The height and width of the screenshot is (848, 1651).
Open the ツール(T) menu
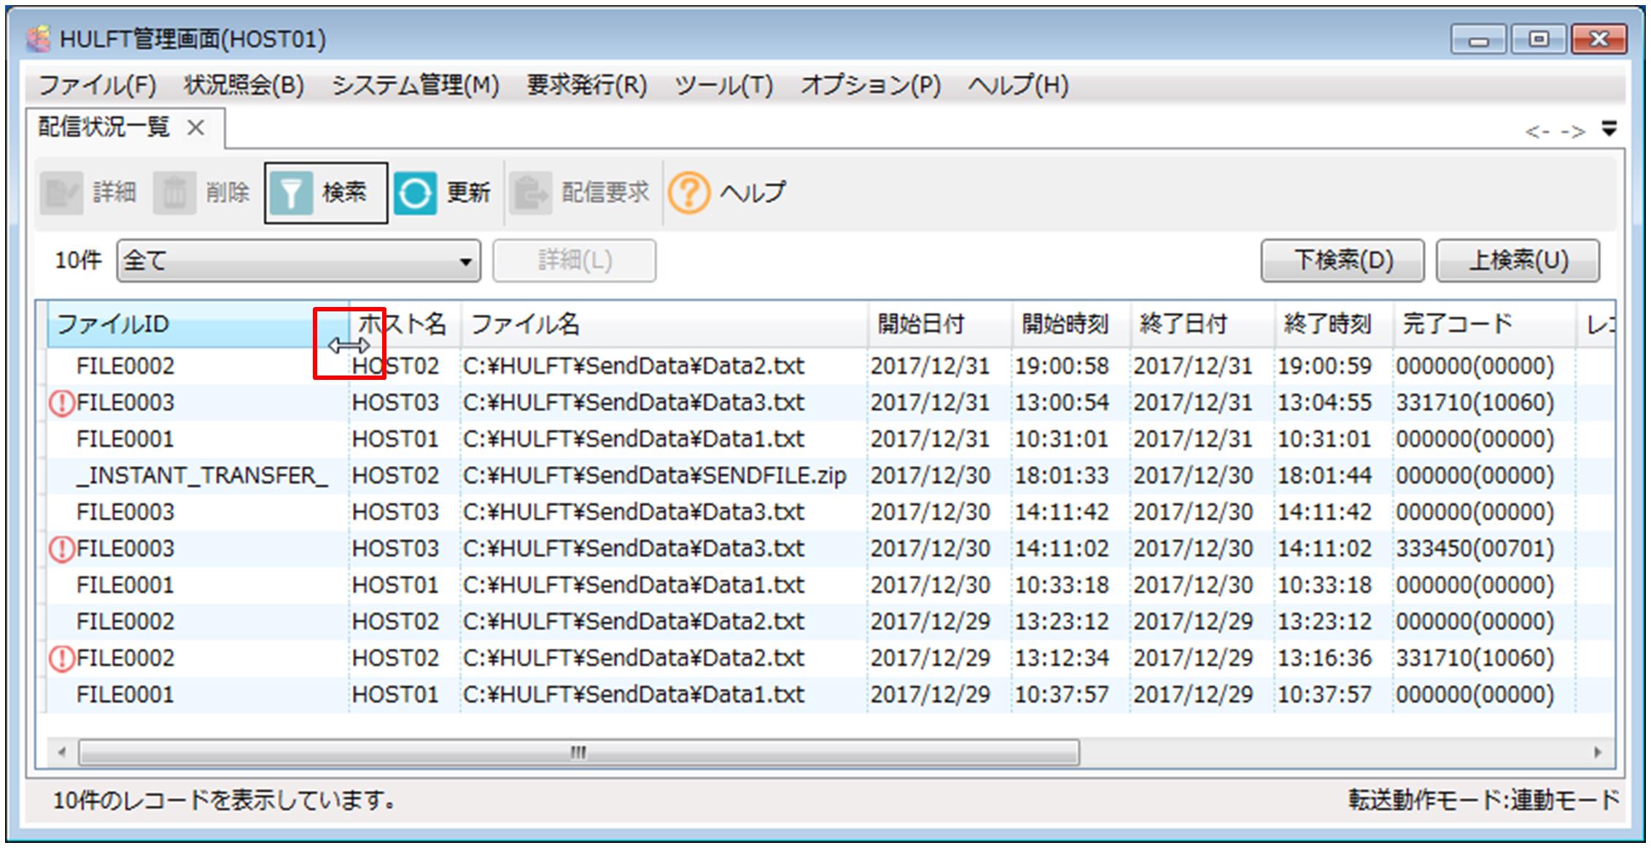723,85
